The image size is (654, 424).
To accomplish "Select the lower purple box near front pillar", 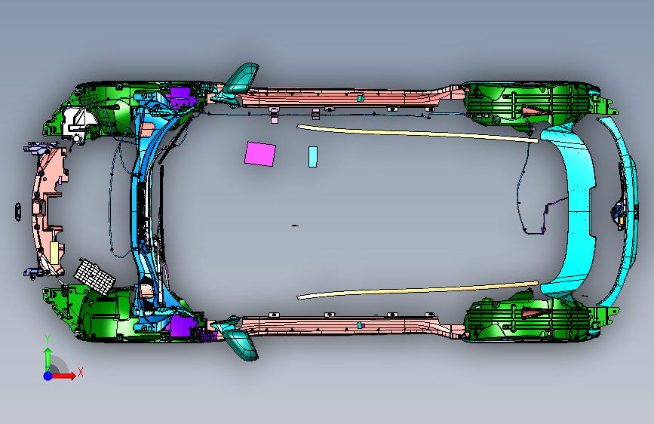I will point(183,326).
